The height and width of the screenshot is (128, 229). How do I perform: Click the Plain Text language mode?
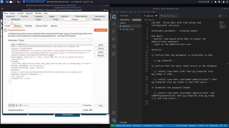tap(214, 126)
